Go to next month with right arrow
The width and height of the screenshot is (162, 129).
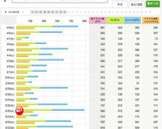[23, 12]
